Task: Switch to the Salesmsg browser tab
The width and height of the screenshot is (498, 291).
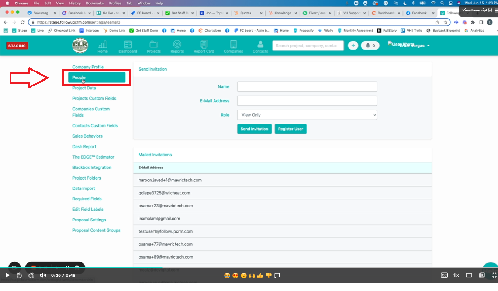Action: pyautogui.click(x=41, y=13)
